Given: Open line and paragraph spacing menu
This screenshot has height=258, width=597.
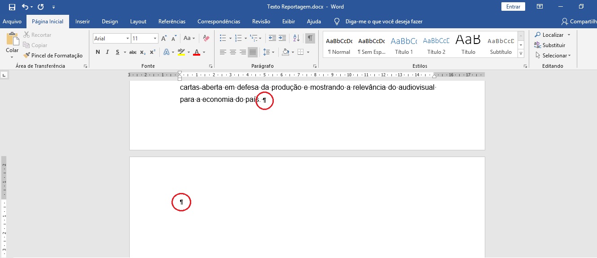Looking at the screenshot, I should [268, 52].
